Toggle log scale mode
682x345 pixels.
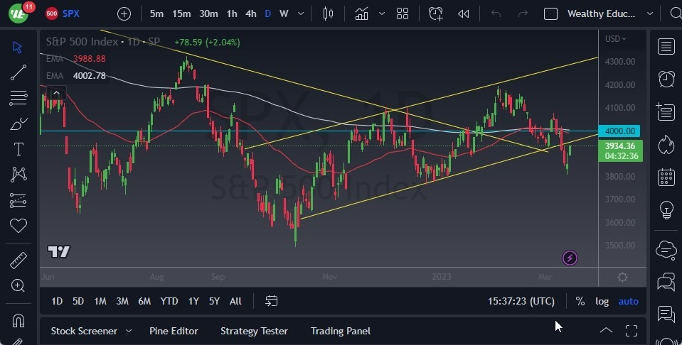click(x=602, y=301)
